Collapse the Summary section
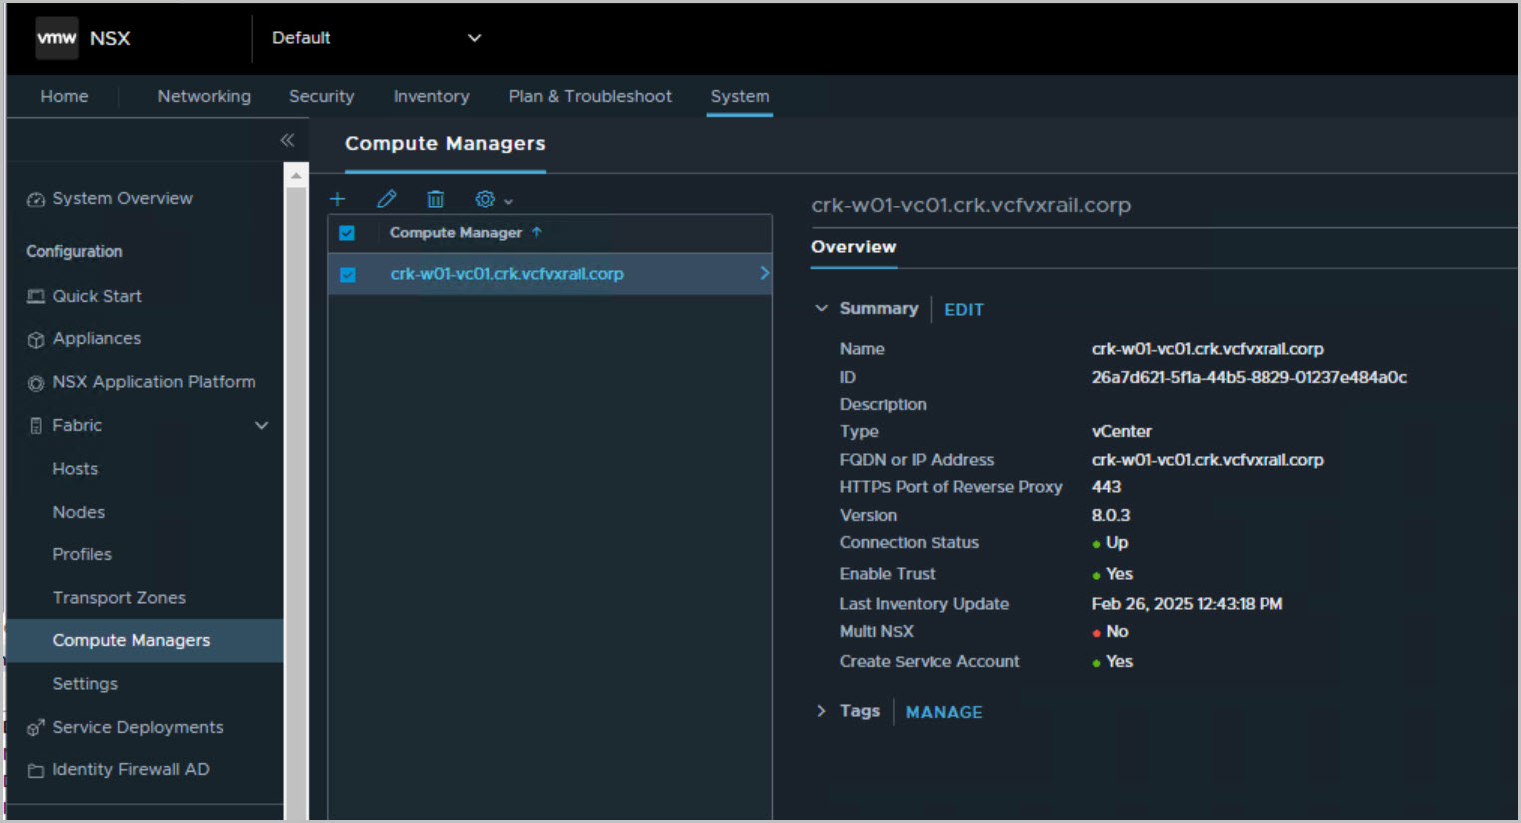The image size is (1521, 823). pyautogui.click(x=822, y=309)
